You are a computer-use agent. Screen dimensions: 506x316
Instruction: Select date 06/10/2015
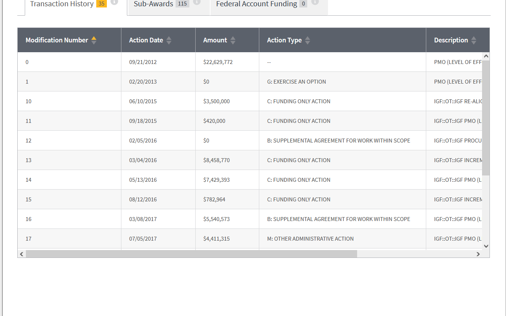click(x=143, y=101)
